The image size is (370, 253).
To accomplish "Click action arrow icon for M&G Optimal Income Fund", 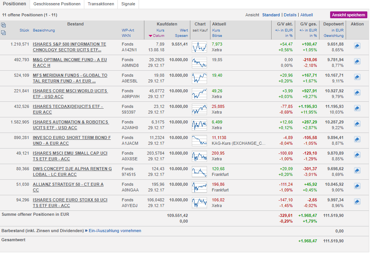I will point(357,62).
